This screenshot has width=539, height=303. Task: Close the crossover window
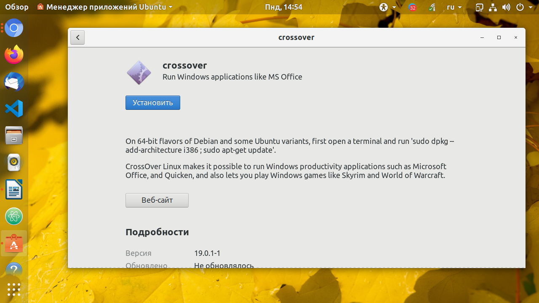point(516,37)
